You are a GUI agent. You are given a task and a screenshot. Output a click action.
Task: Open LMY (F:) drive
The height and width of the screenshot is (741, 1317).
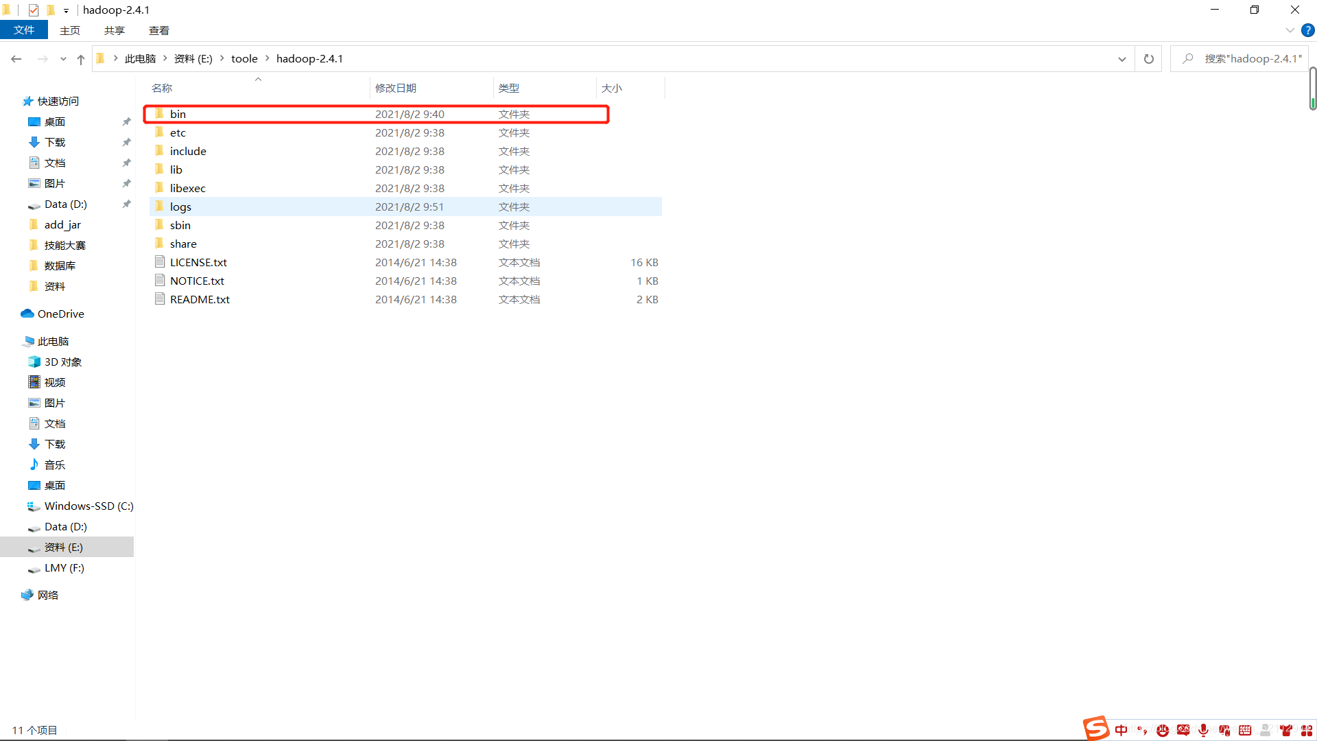[64, 567]
